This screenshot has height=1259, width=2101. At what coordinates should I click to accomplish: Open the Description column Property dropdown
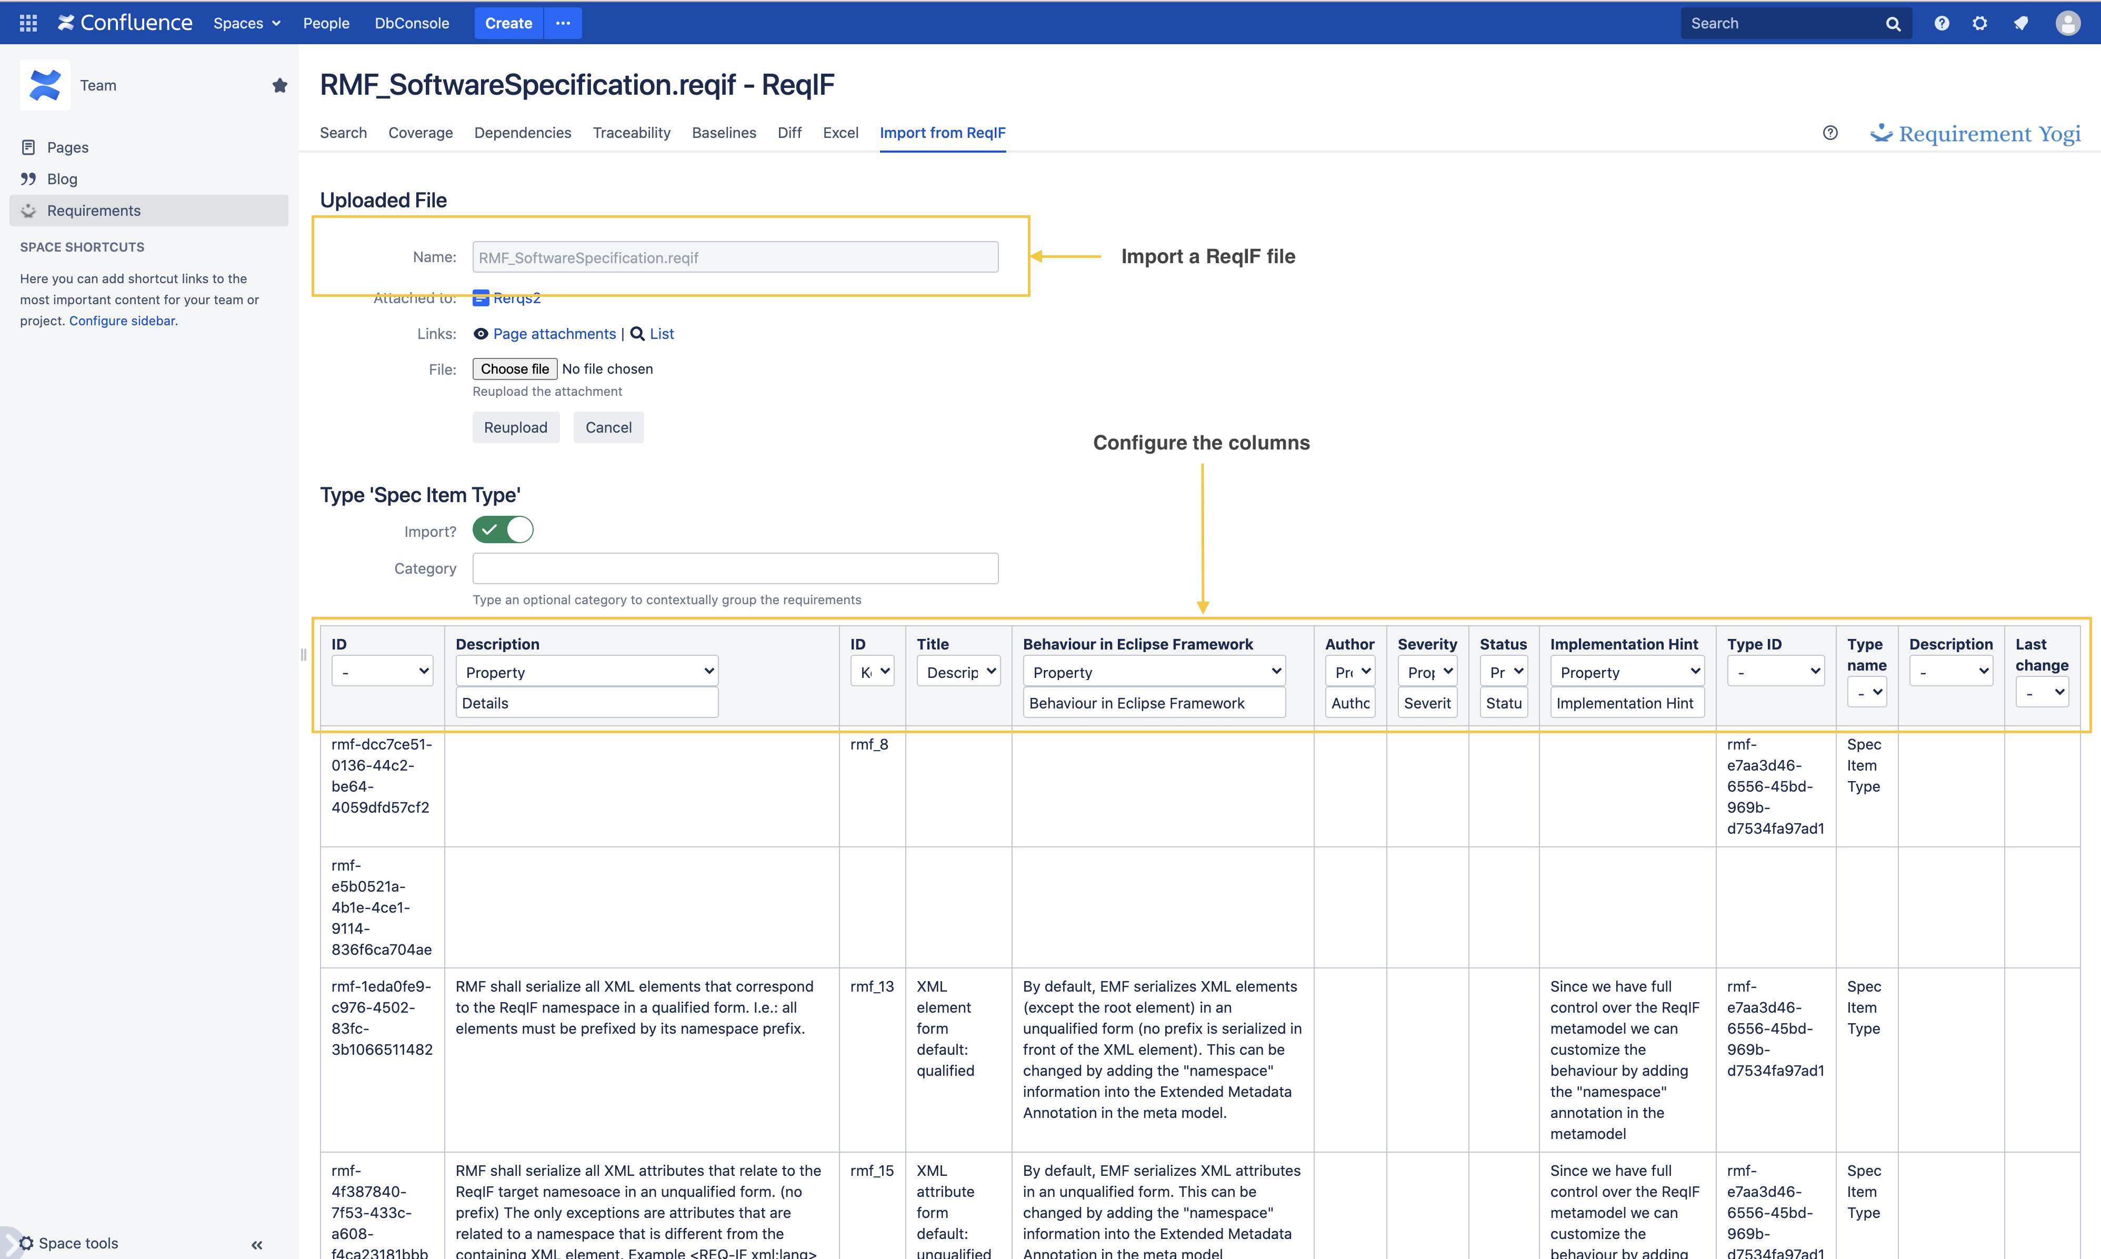point(586,671)
